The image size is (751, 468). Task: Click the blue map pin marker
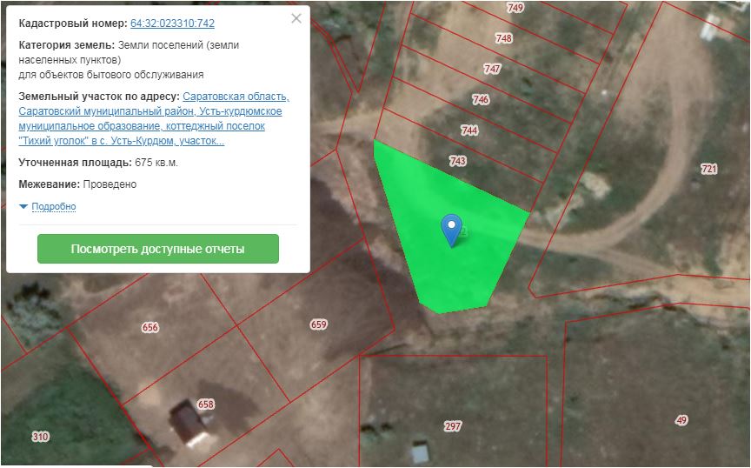tap(451, 231)
